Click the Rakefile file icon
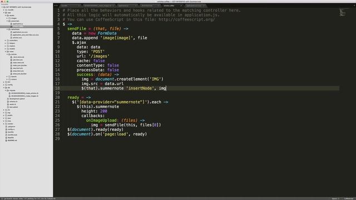This screenshot has width=356, height=200. pyautogui.click(x=6, y=138)
